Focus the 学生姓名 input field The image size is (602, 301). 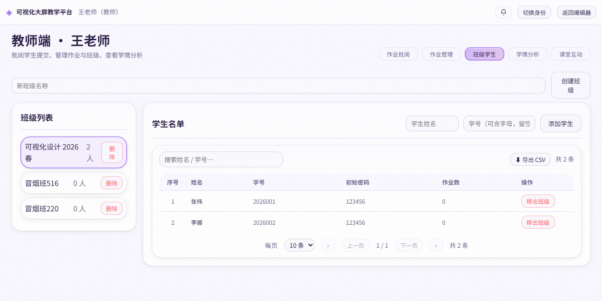[x=432, y=123]
